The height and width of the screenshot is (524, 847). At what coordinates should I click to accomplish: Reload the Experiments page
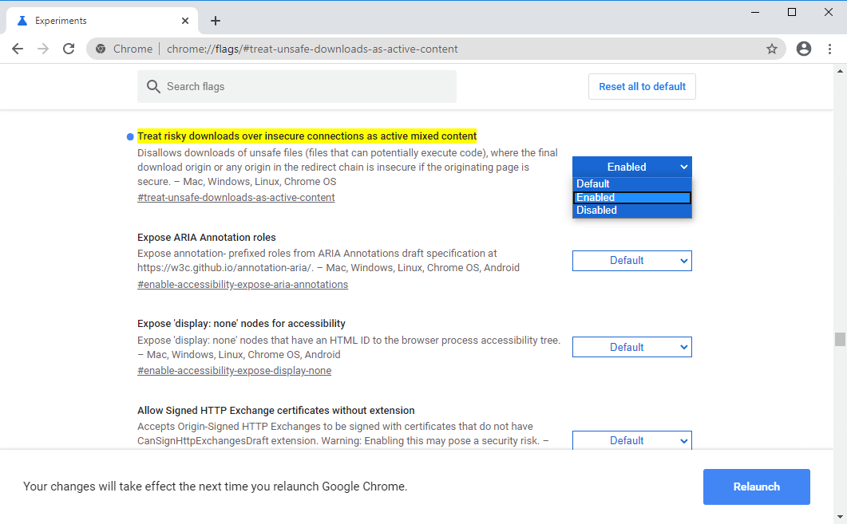tap(69, 49)
